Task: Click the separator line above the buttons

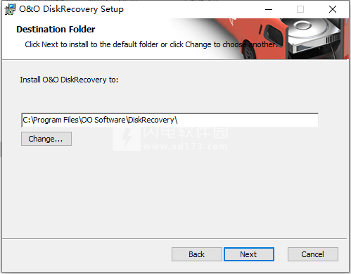Action: [x=174, y=239]
